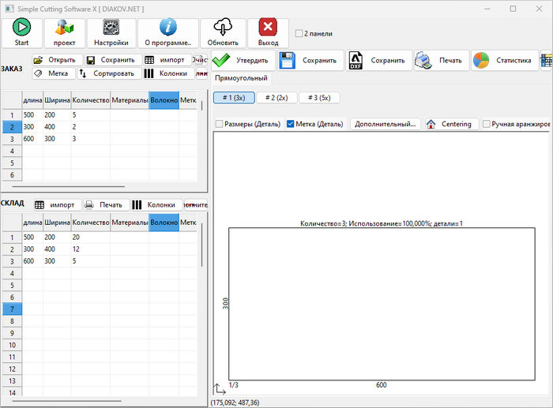Click the Волокно column header in СКЛАД table
The width and height of the screenshot is (553, 408).
click(x=164, y=223)
